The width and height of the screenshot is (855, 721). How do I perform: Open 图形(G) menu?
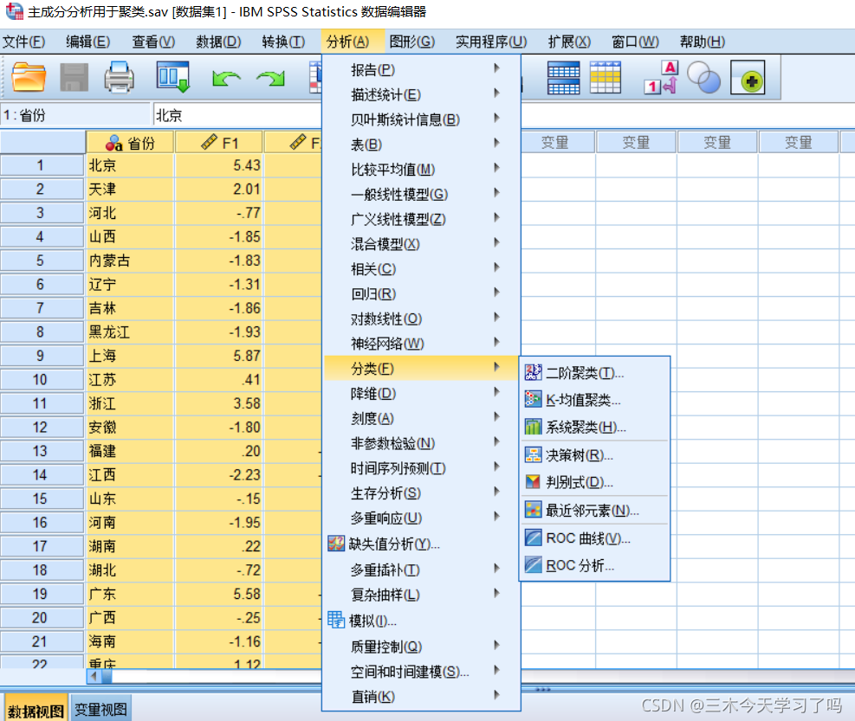(411, 42)
